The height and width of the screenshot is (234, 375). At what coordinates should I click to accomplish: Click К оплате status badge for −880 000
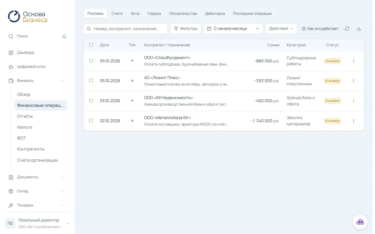(x=332, y=61)
